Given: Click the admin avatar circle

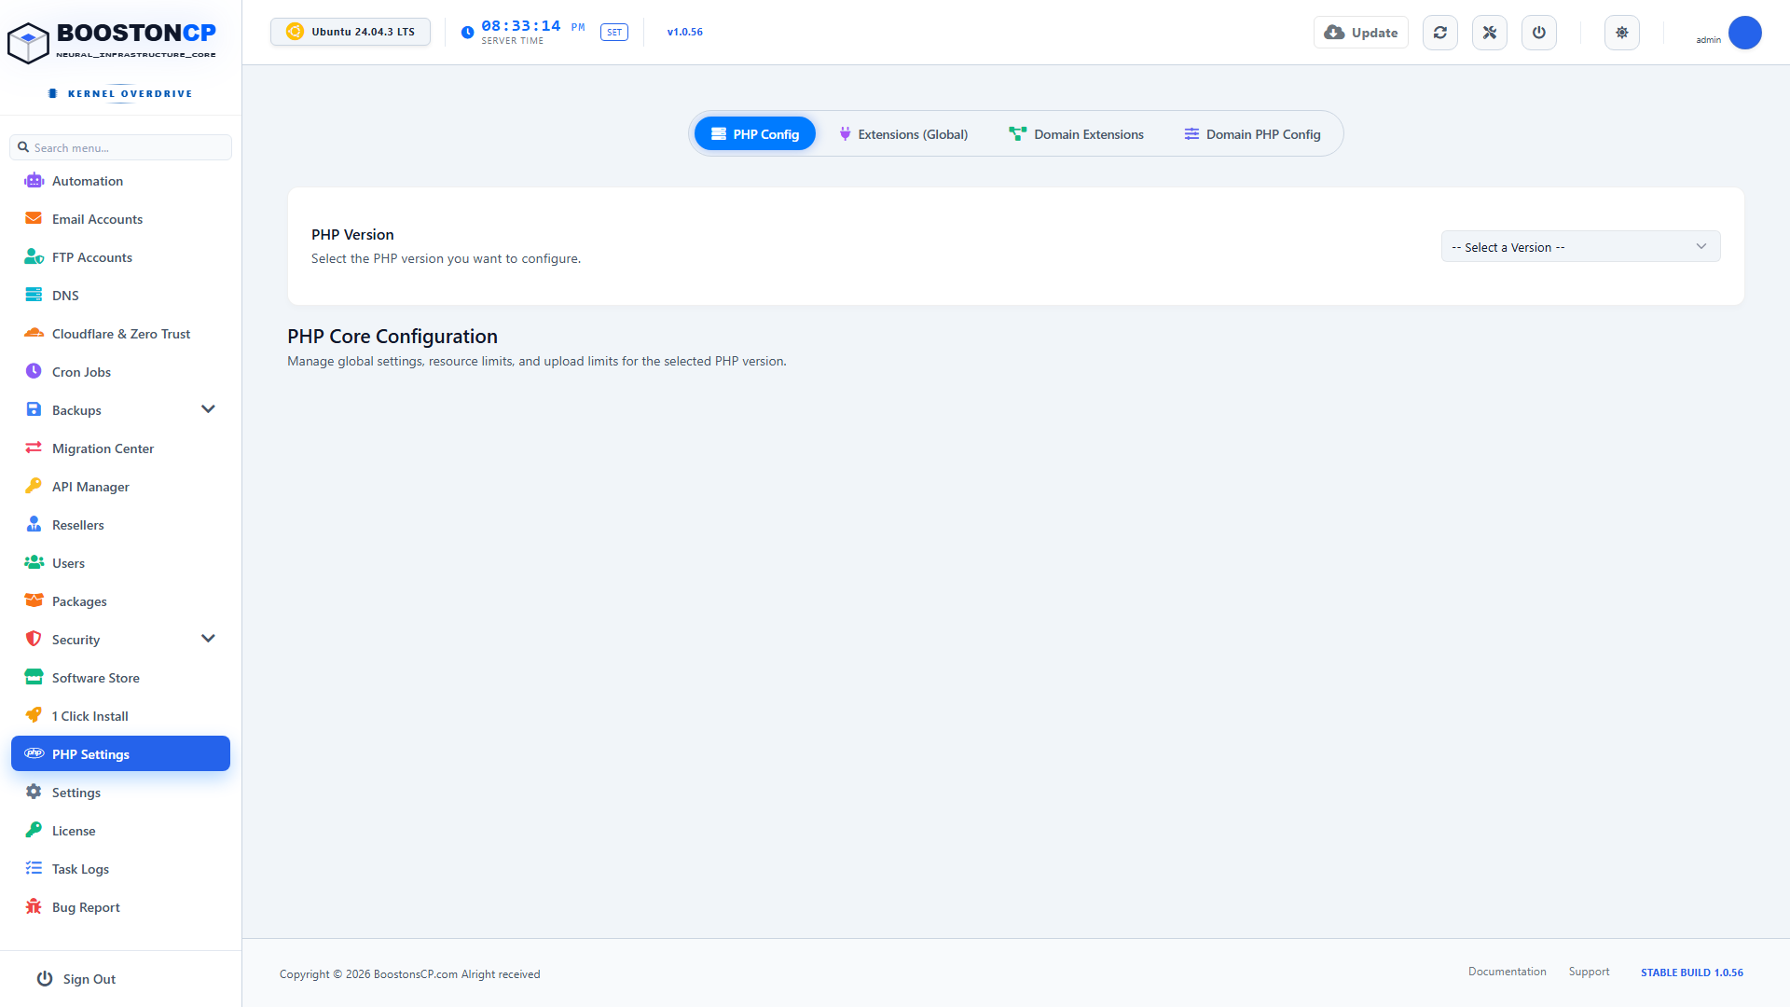Looking at the screenshot, I should (x=1744, y=33).
